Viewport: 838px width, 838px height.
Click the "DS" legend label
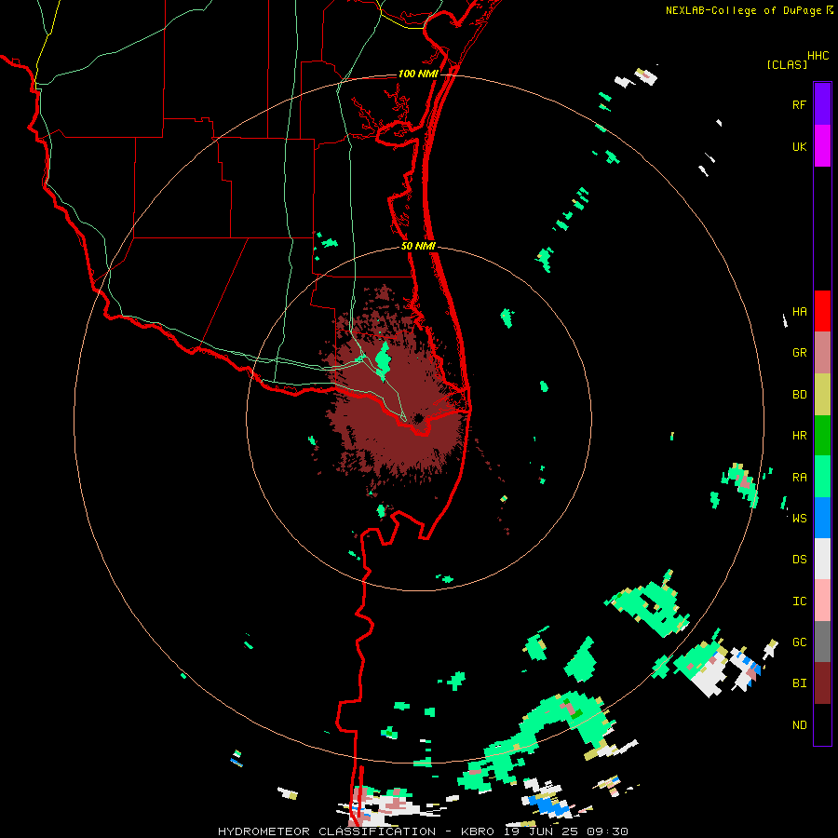799,560
